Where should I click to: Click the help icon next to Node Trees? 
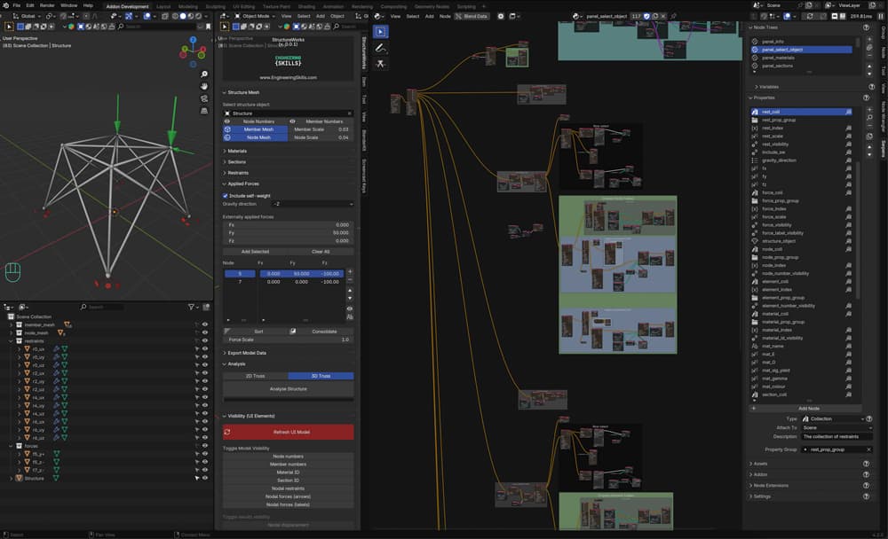(x=867, y=27)
